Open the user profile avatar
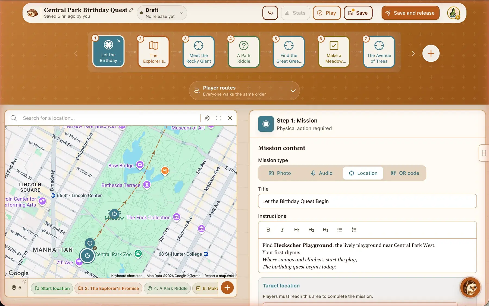489x306 pixels. click(453, 13)
